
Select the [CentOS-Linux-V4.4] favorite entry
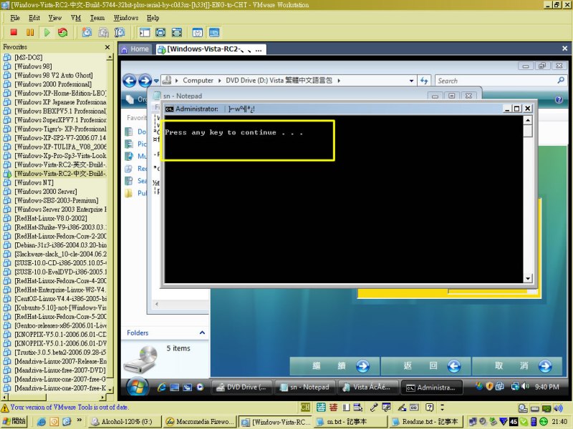(x=60, y=298)
